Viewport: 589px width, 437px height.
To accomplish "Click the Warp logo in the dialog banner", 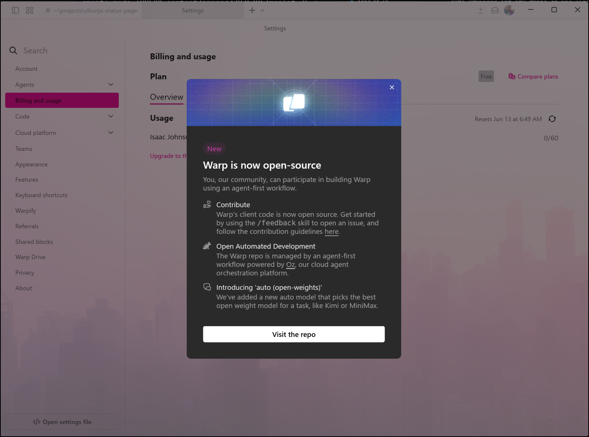I will click(294, 103).
